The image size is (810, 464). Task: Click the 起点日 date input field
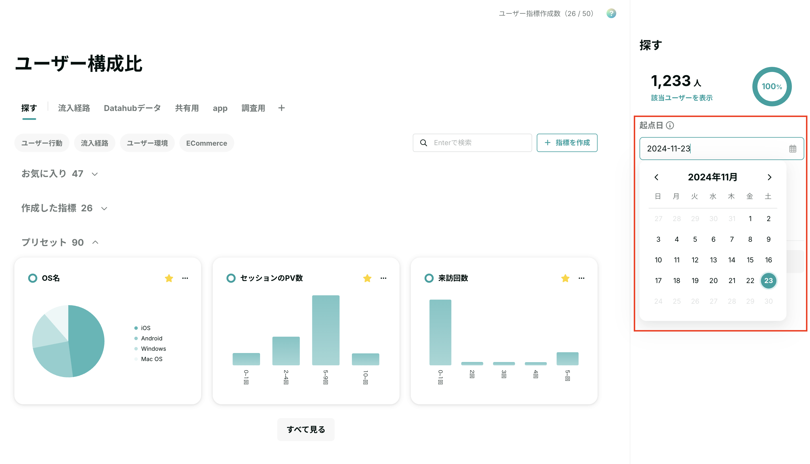tap(721, 149)
